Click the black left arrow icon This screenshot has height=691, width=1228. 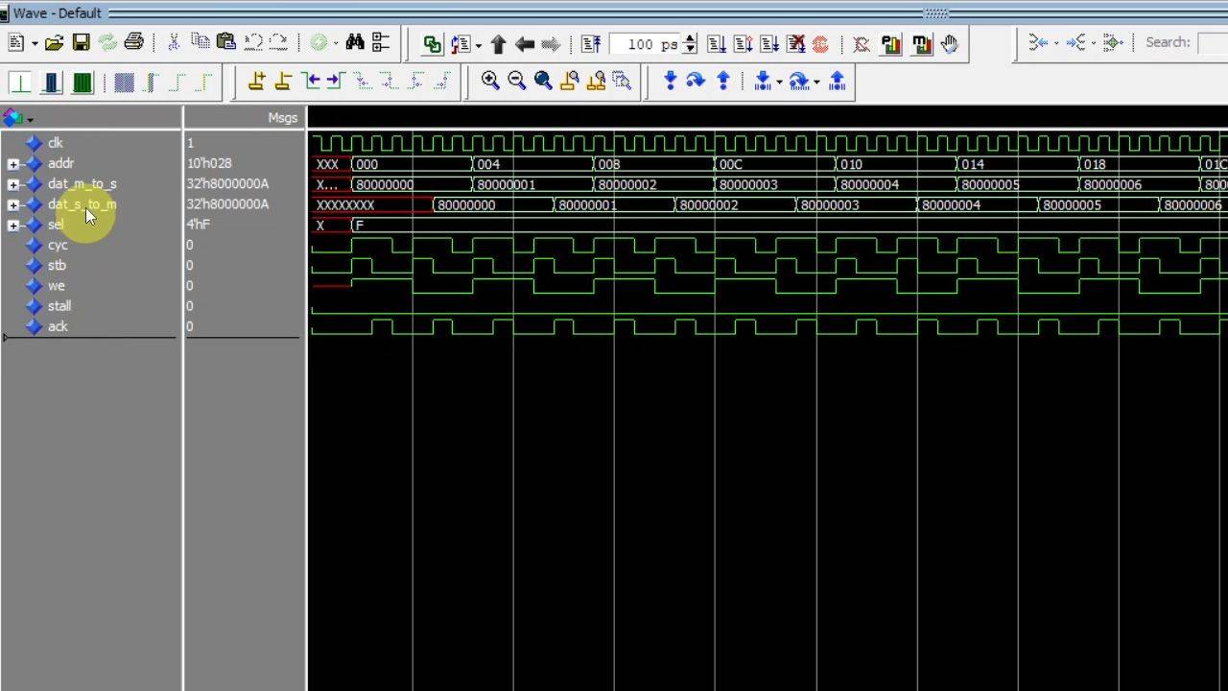click(x=524, y=44)
